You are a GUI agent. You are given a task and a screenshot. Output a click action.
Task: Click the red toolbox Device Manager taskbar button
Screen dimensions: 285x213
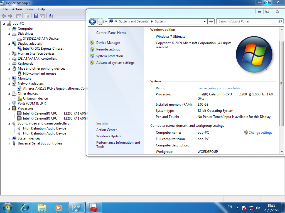pyautogui.click(x=94, y=207)
